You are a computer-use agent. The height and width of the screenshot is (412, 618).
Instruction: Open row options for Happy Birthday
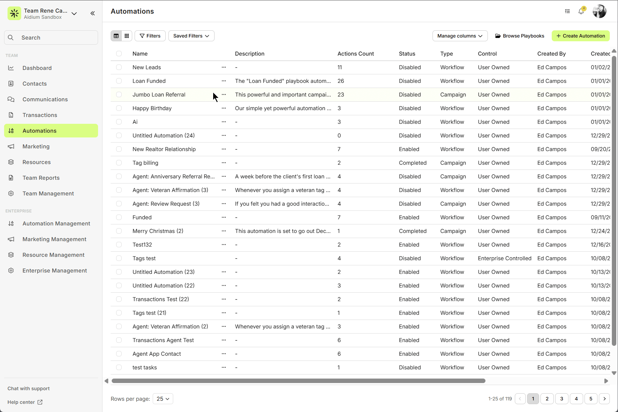(224, 108)
